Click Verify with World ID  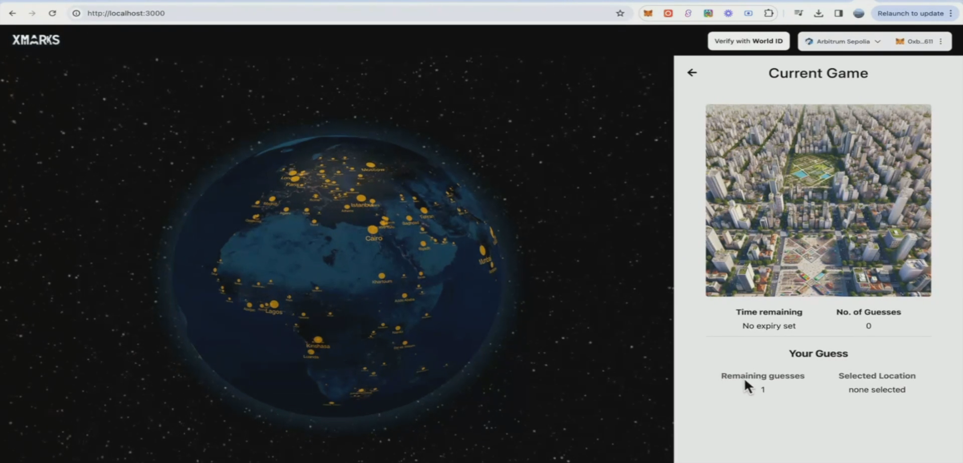point(748,41)
